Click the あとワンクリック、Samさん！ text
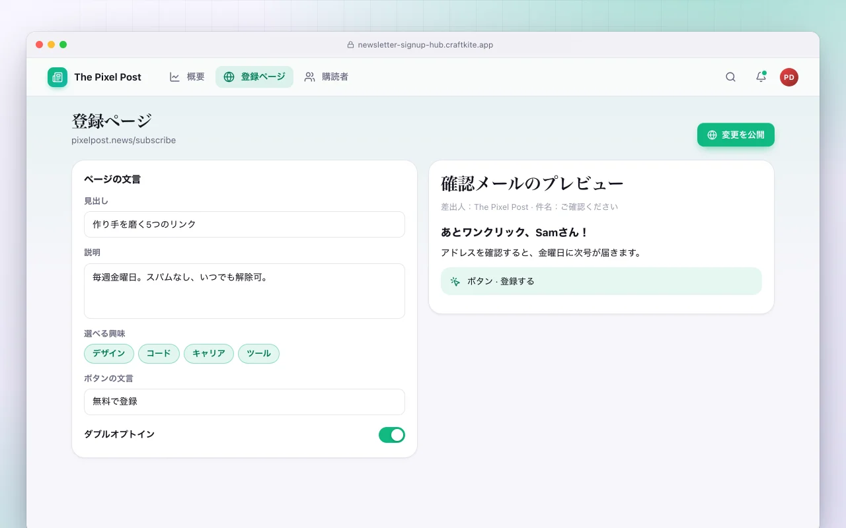846x528 pixels. pyautogui.click(x=515, y=232)
